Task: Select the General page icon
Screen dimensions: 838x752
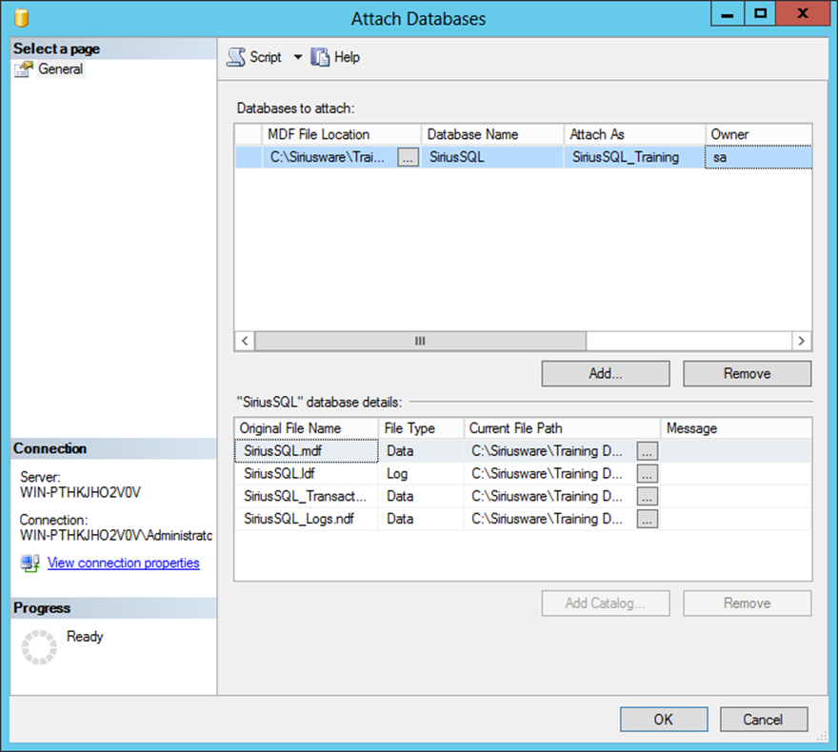Action: pyautogui.click(x=24, y=69)
